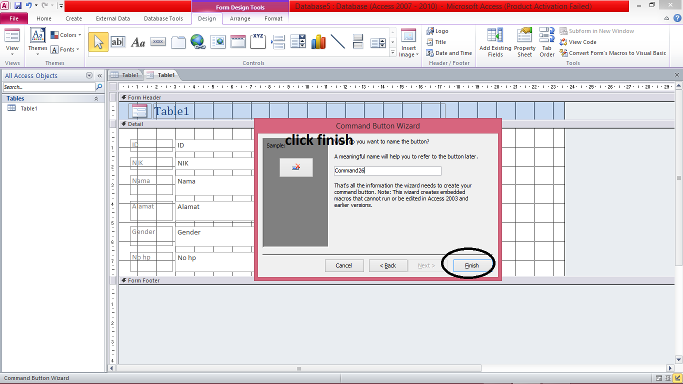The width and height of the screenshot is (683, 384).
Task: Insert a Chart control
Action: coord(318,41)
